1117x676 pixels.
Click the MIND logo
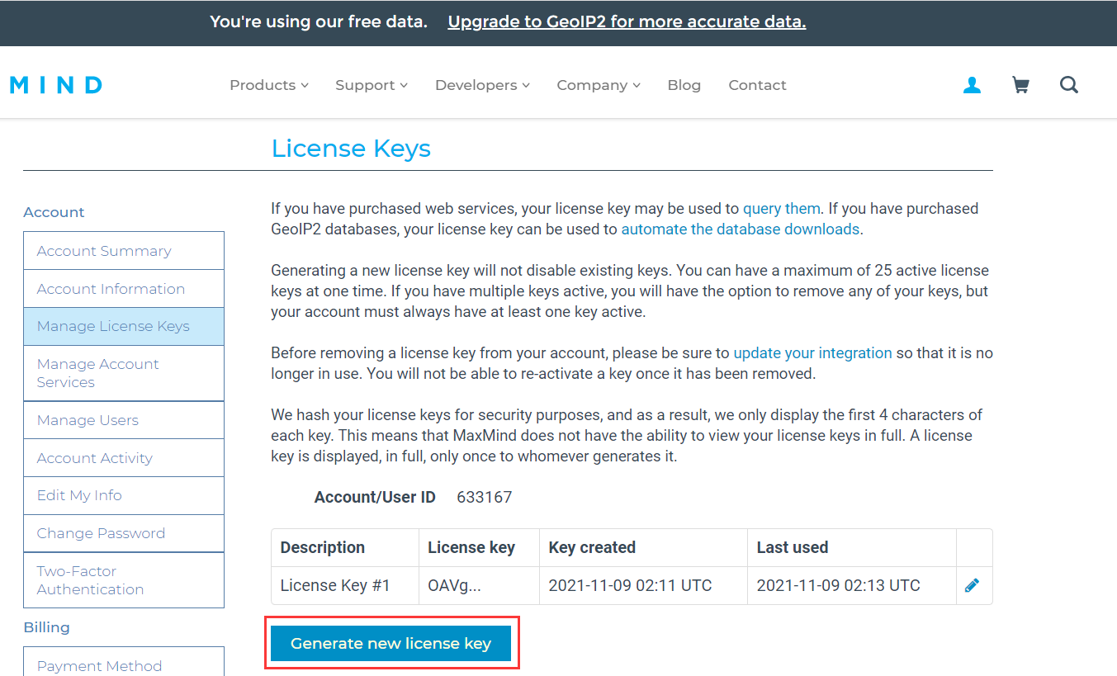point(55,84)
